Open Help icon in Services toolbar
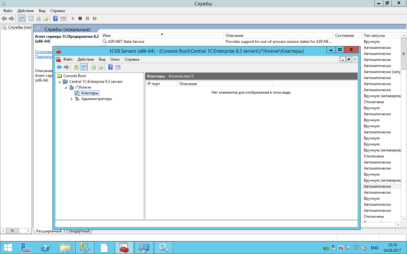Image resolution: width=407 pixels, height=254 pixels. click(x=55, y=18)
